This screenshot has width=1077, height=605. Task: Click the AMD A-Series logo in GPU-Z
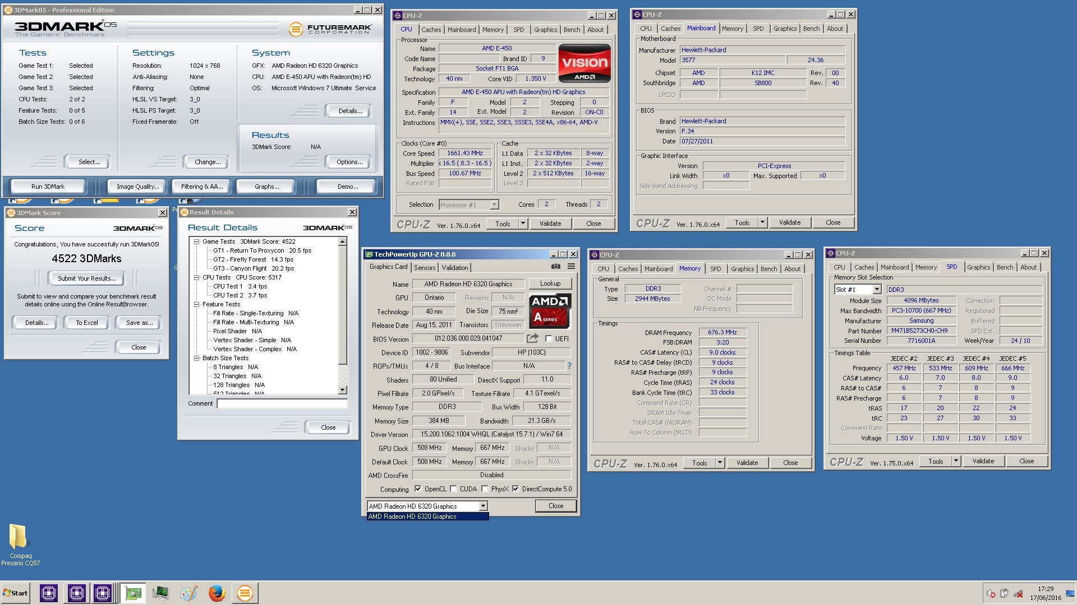[550, 311]
